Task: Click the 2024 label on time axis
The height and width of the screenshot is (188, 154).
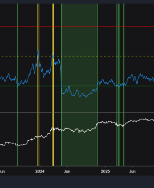Action: tap(40, 171)
